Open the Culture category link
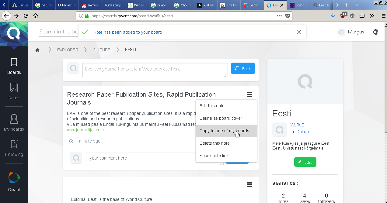The width and height of the screenshot is (387, 203). [x=303, y=132]
